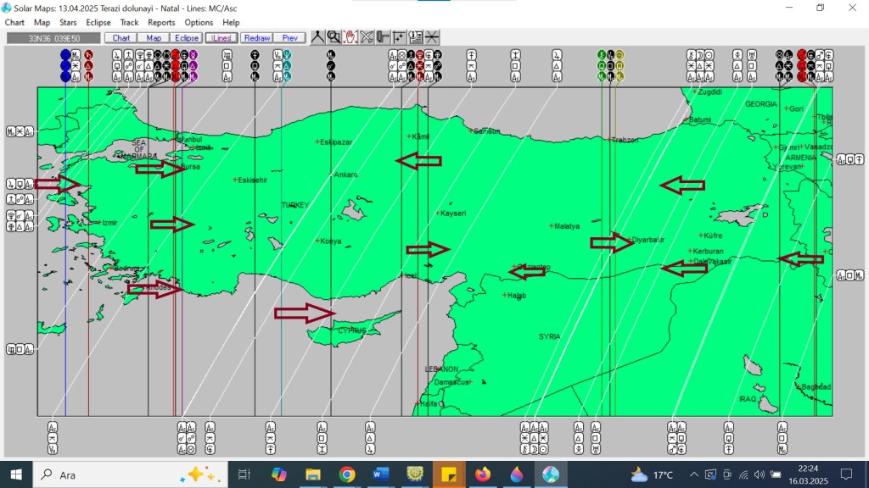Click the info list icon in toolbar
Screen dimensions: 869x488
pyautogui.click(x=415, y=37)
